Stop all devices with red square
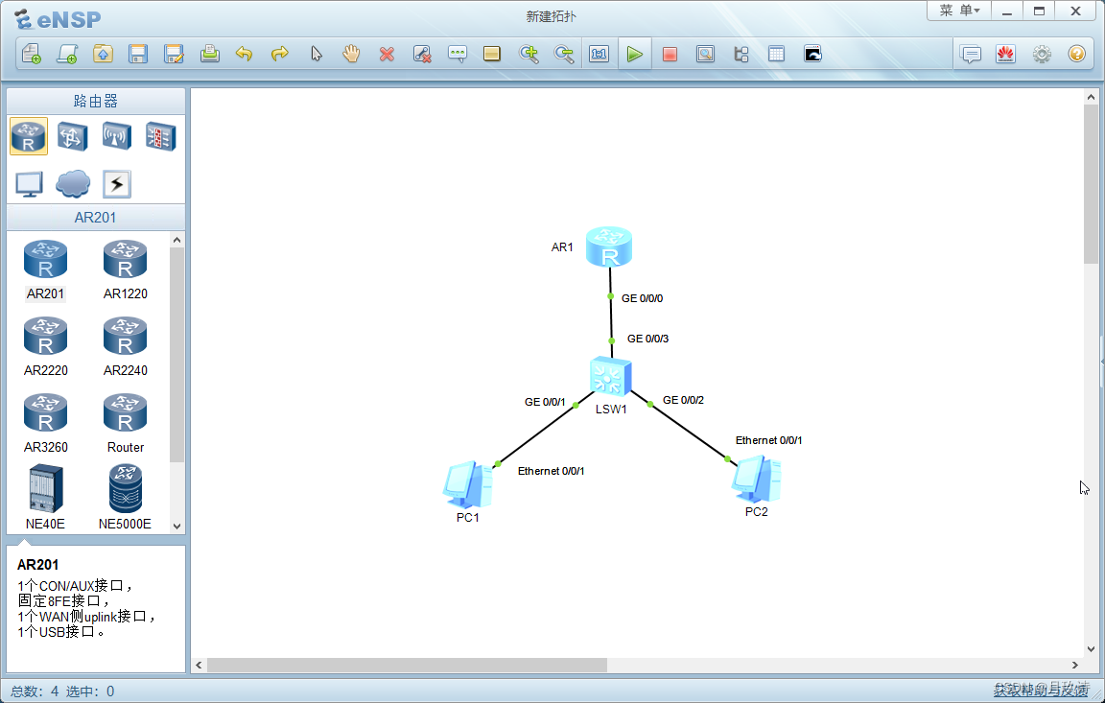Screen dimensions: 1105x703 (x=670, y=55)
